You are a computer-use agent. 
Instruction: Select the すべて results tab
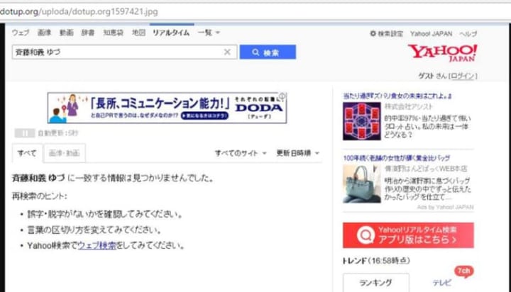(27, 153)
